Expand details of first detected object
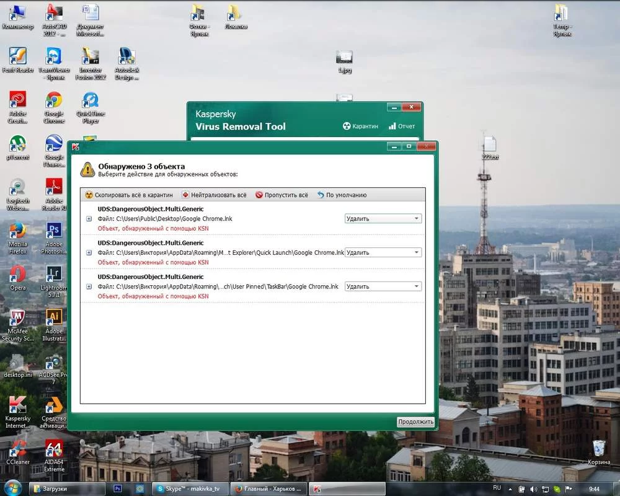Viewport: 620px width, 496px height. 89,219
